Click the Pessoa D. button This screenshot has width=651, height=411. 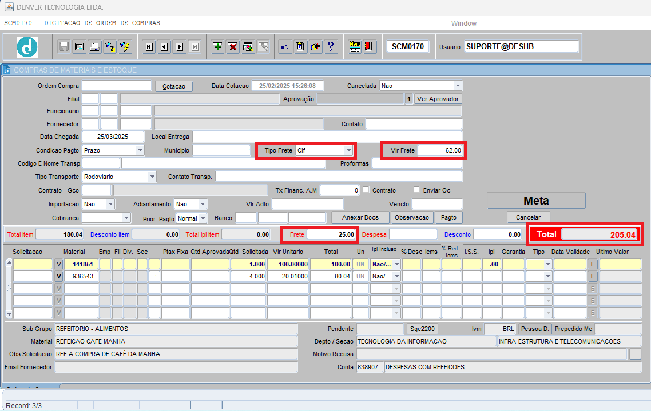click(535, 329)
